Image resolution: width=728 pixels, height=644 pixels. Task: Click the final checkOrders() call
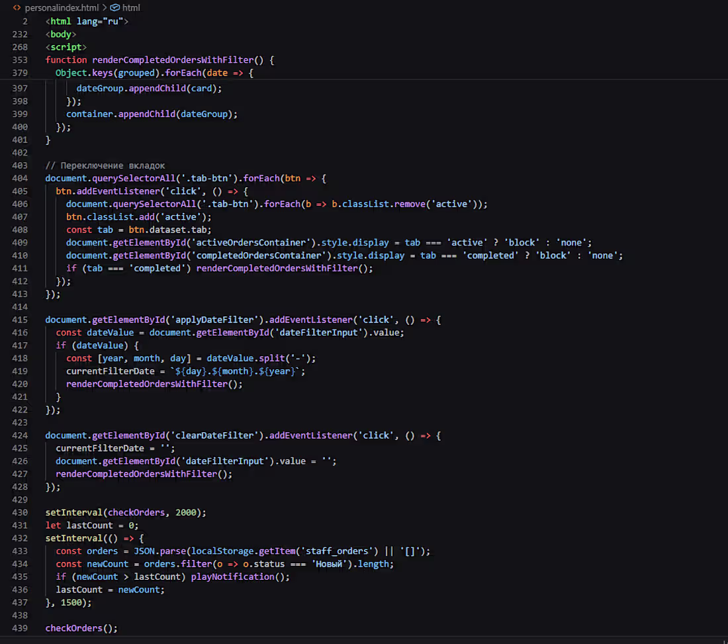[x=81, y=628]
